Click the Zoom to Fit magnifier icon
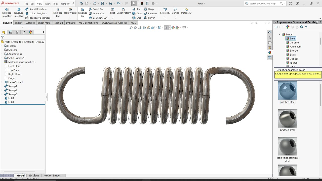The image size is (322, 181). click(x=131, y=28)
